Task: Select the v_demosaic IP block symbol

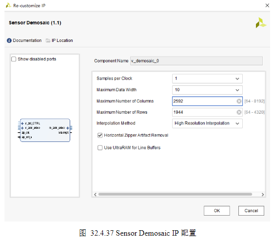Action: click(x=45, y=130)
